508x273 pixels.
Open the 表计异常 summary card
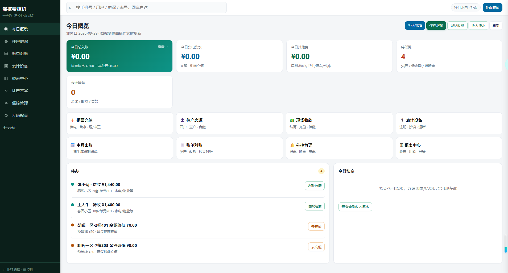point(119,92)
